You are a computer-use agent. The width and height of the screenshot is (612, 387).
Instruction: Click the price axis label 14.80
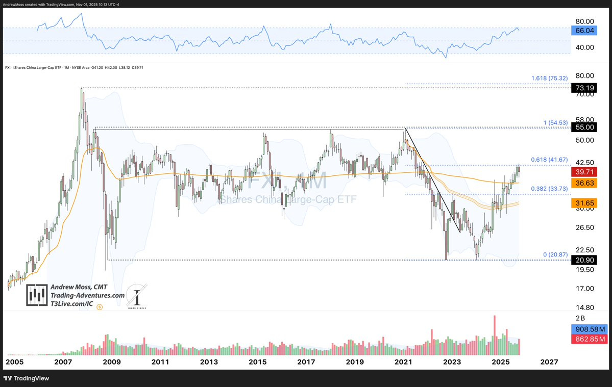point(584,307)
